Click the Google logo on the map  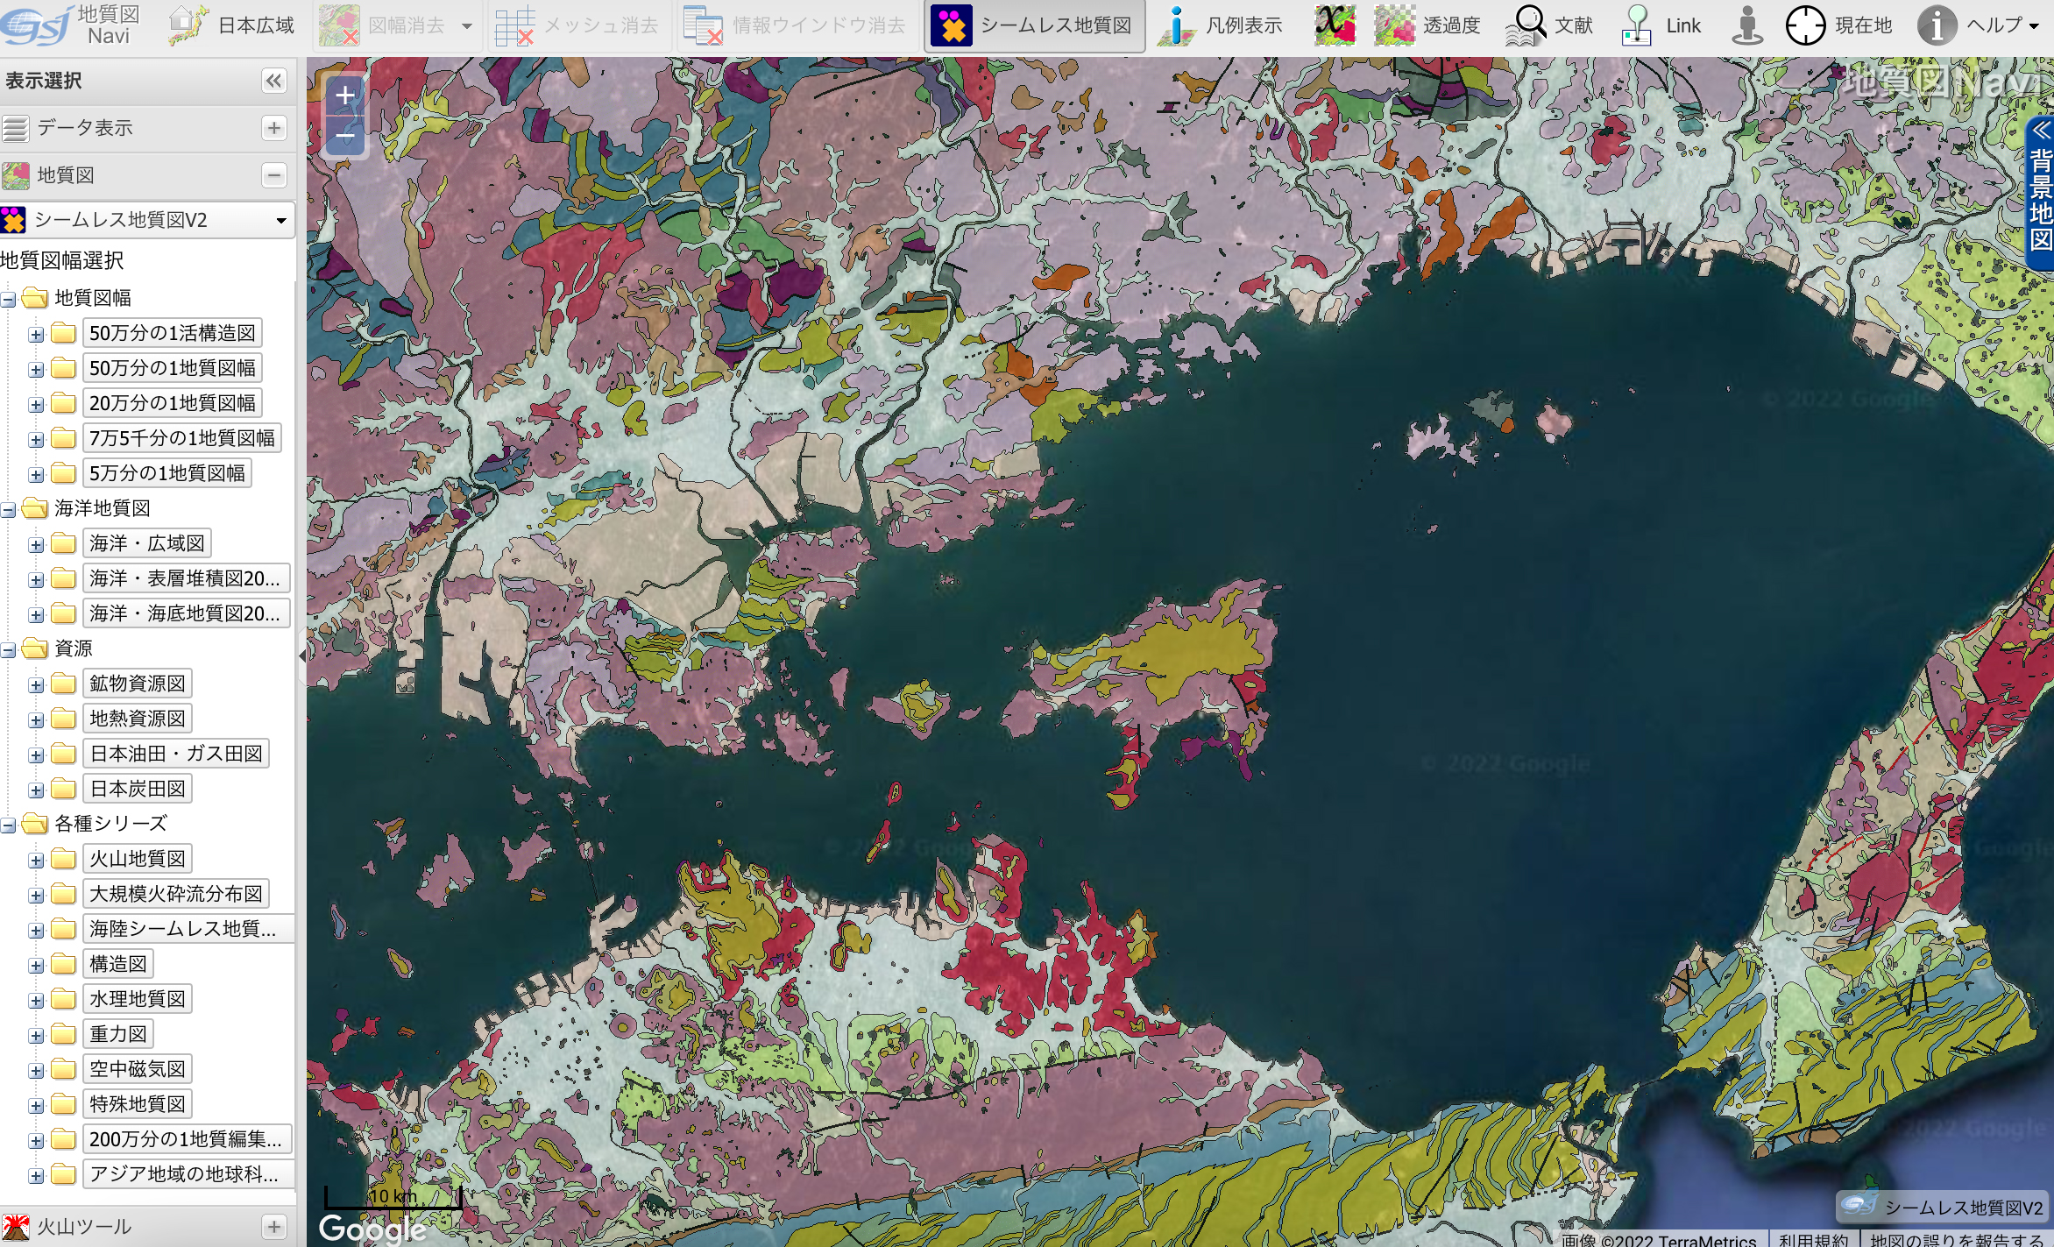click(372, 1229)
